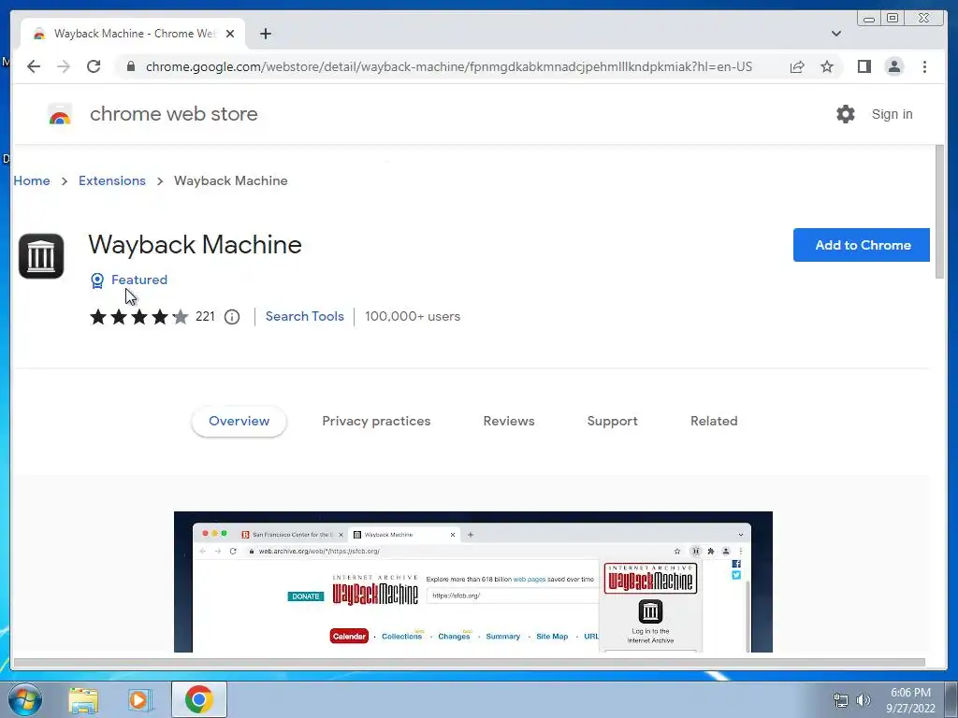
Task: Close the Wayback Machine tab
Action: (x=230, y=34)
